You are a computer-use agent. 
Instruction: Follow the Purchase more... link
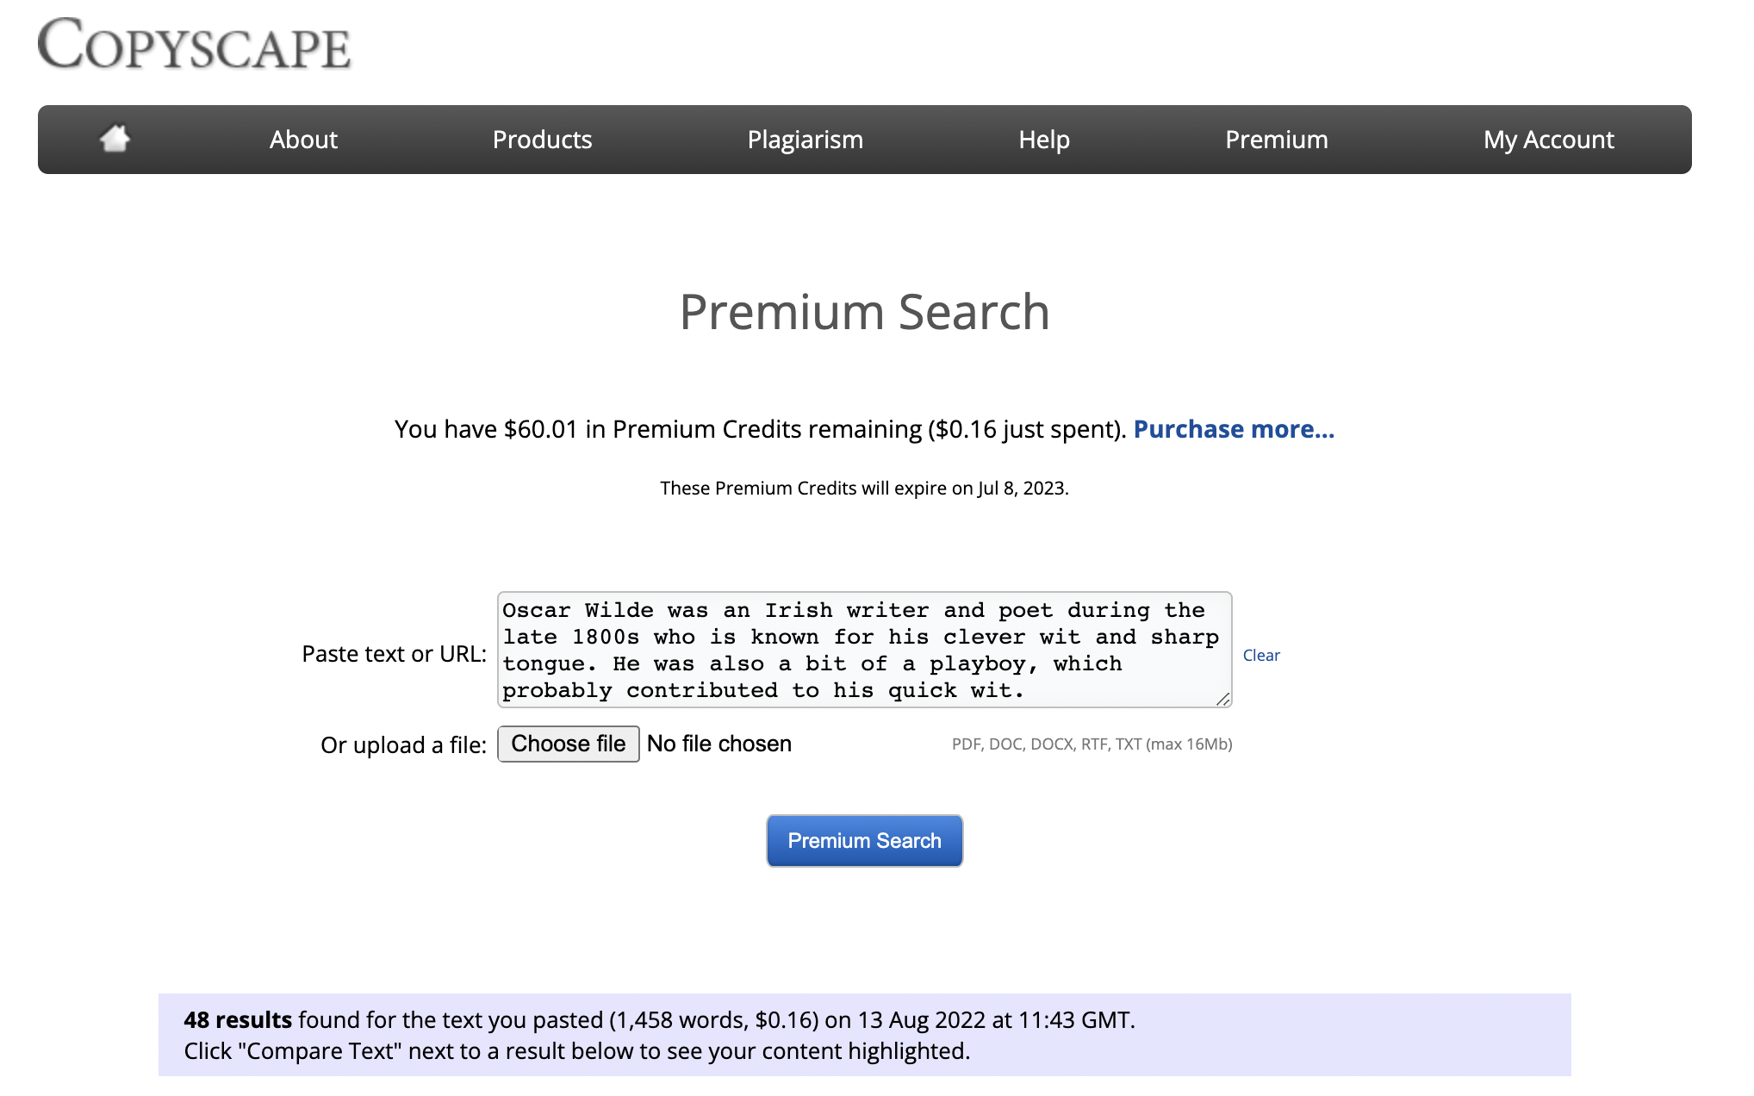point(1233,429)
